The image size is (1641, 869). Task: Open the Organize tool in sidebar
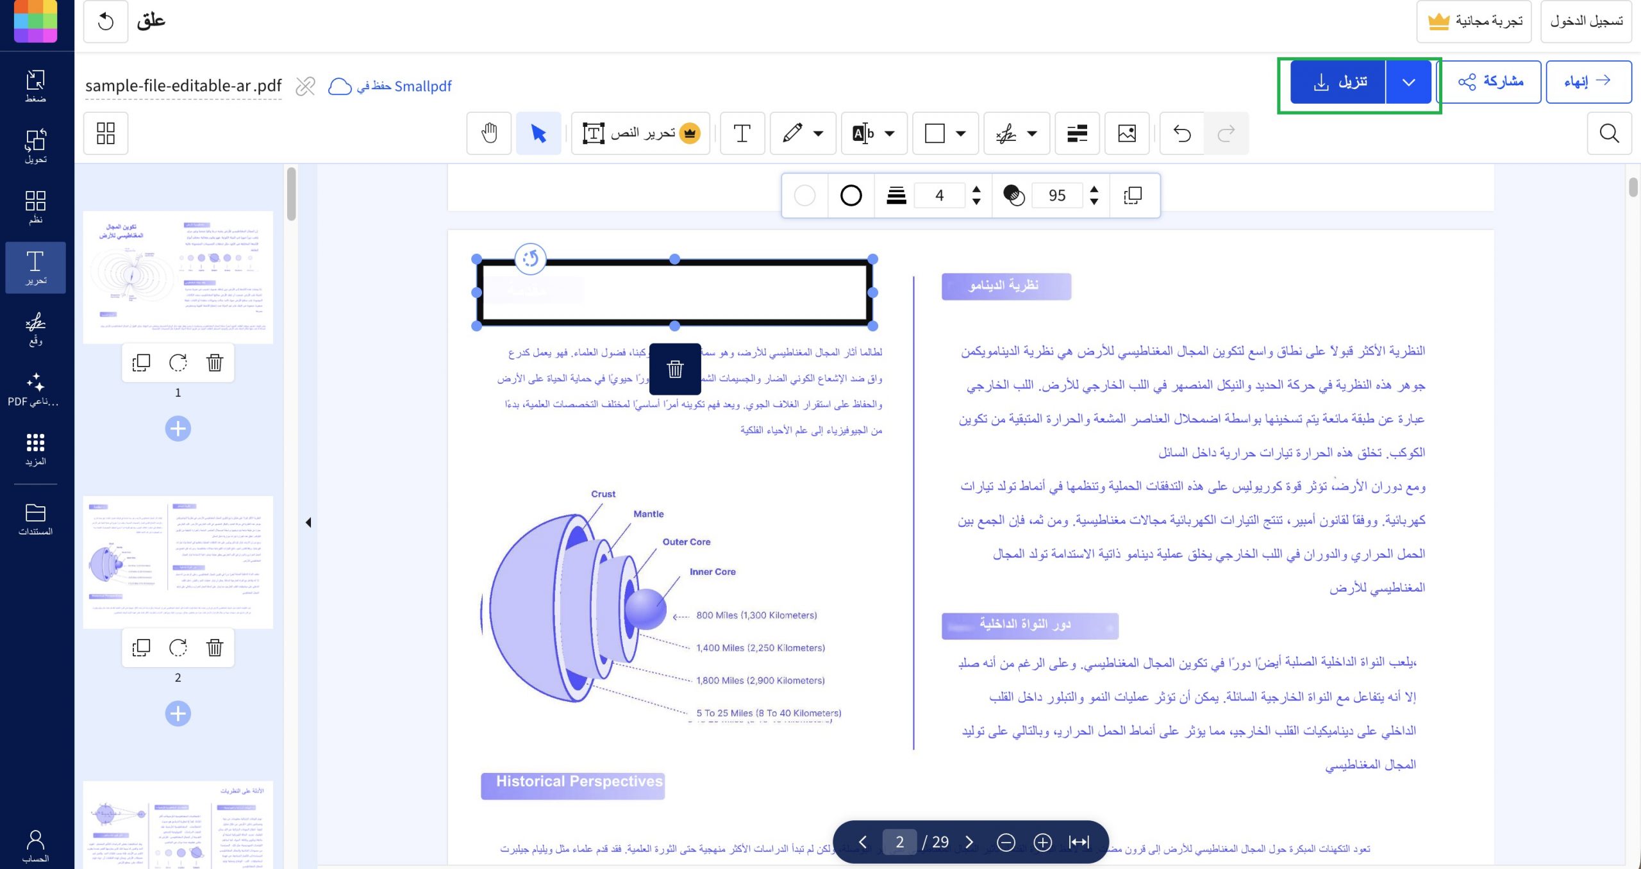35,206
